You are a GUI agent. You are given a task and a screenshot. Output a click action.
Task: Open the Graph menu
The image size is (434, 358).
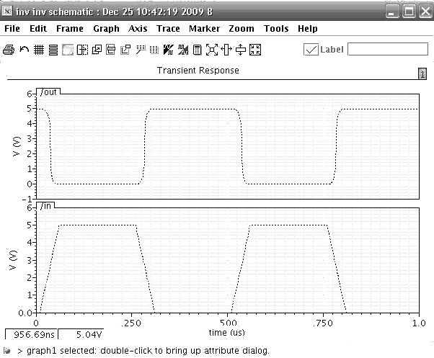pyautogui.click(x=106, y=29)
